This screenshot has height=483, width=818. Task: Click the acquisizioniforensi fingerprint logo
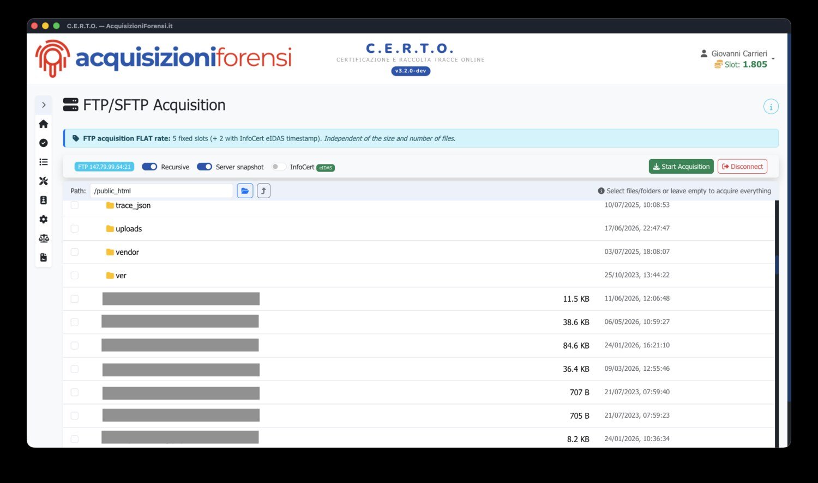(52, 58)
